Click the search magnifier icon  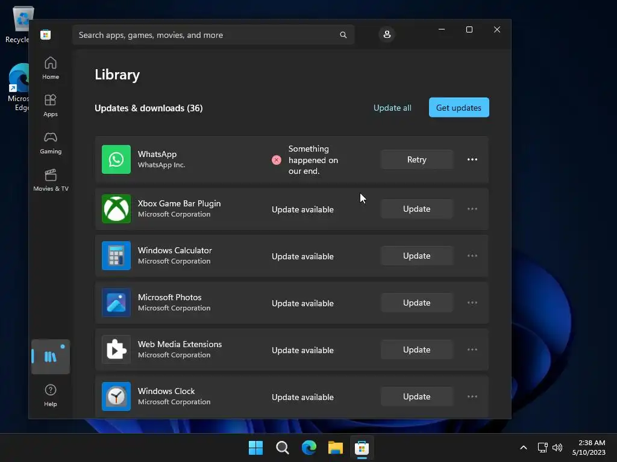coord(343,35)
